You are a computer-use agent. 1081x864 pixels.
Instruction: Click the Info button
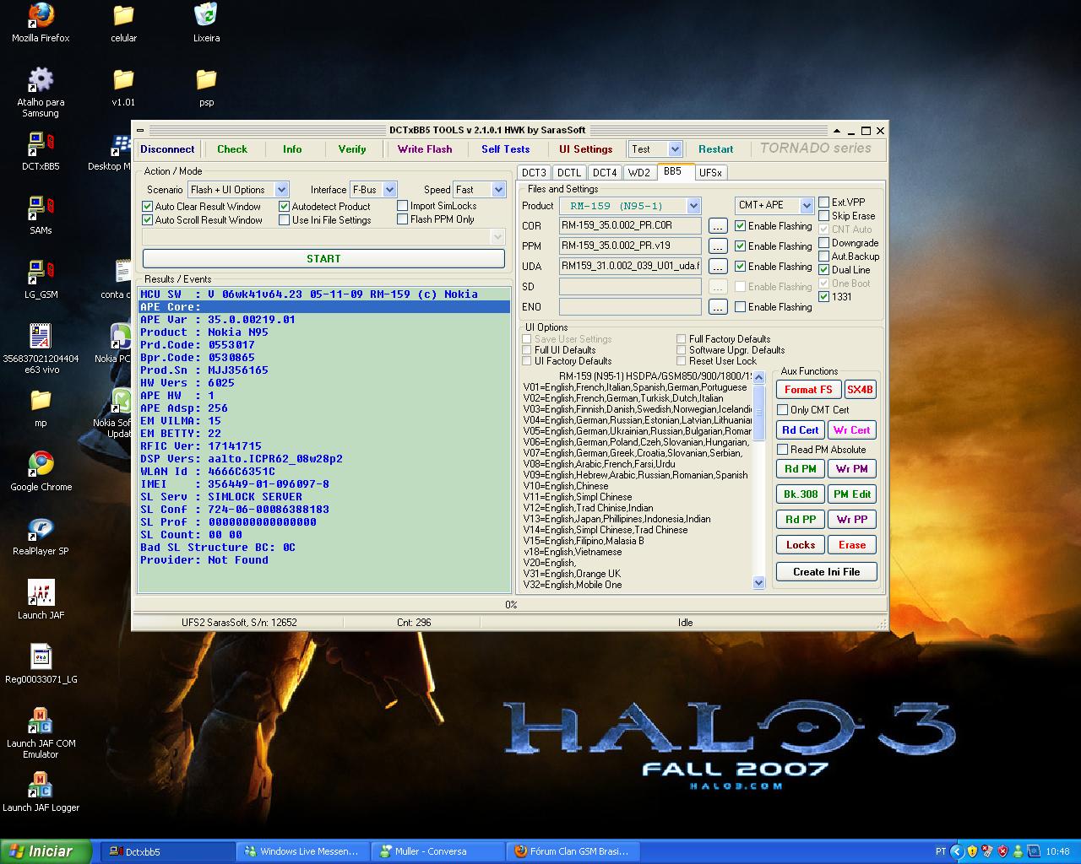(x=292, y=149)
